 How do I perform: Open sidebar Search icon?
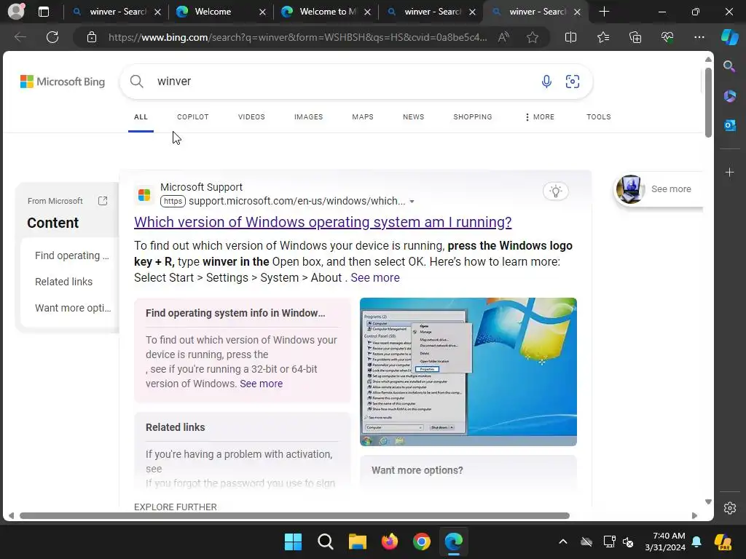click(729, 66)
